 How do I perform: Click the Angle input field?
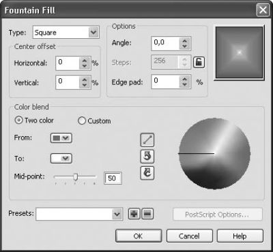pos(165,43)
